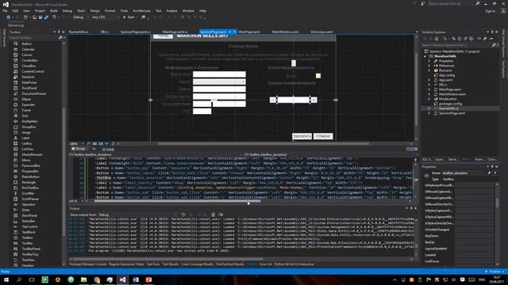508x285 pixels.
Task: Click the Navigate Backward toolbar icon
Action: [8, 17]
